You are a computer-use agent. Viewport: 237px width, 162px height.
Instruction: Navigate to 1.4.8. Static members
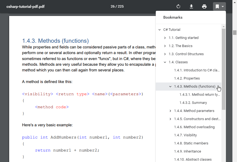(x=191, y=143)
